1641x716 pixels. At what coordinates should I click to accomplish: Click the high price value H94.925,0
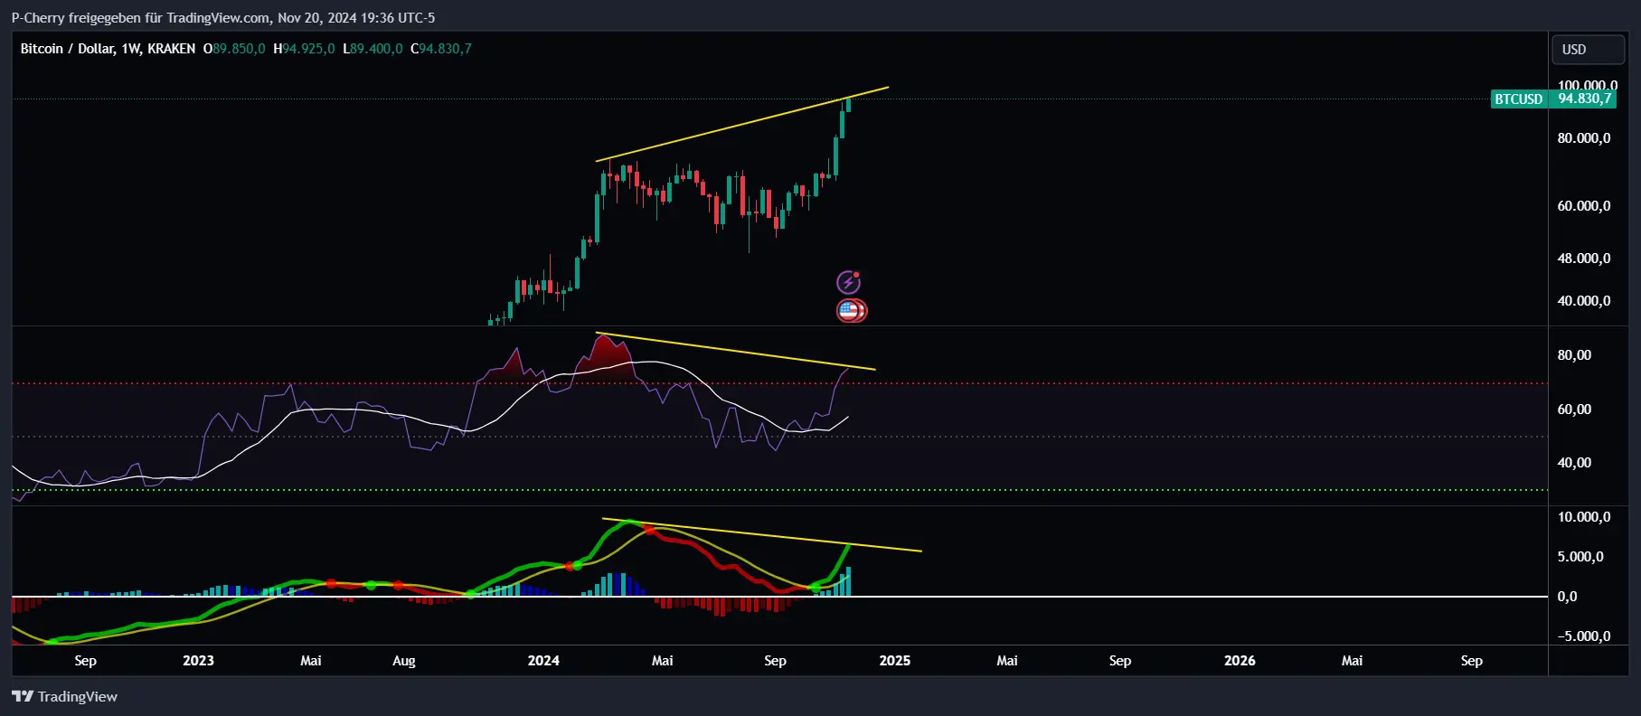[x=304, y=49]
